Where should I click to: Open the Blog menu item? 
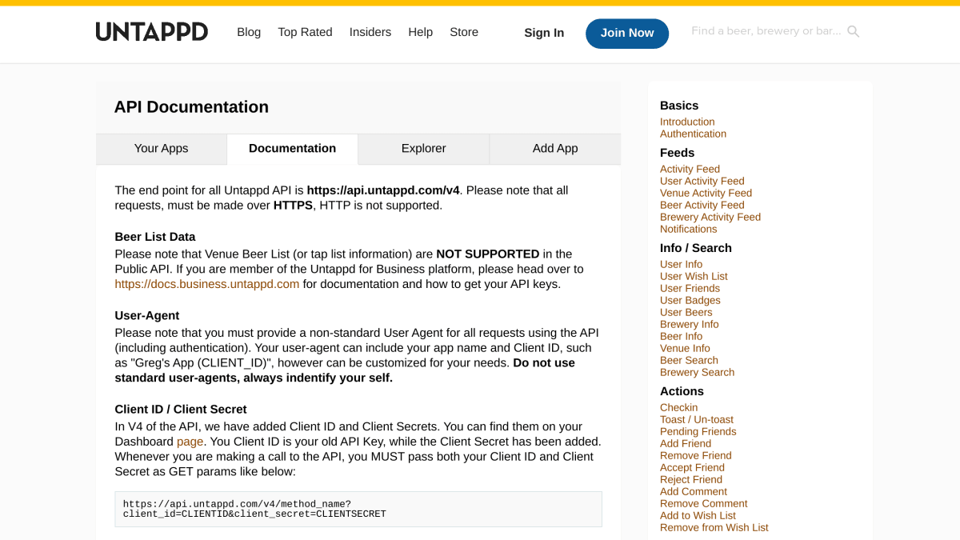coord(249,32)
